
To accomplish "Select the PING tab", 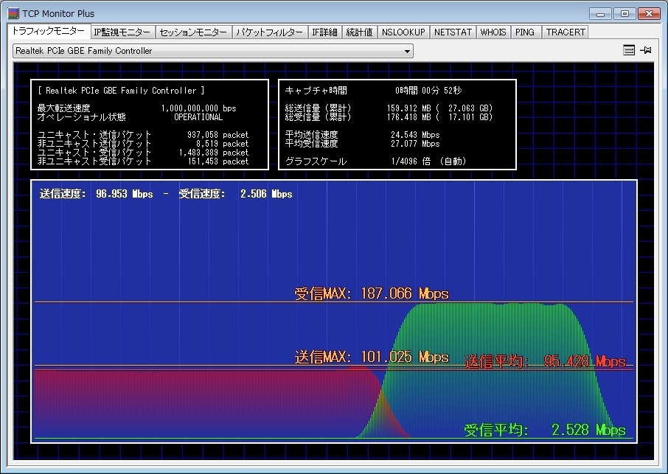I will pos(525,32).
